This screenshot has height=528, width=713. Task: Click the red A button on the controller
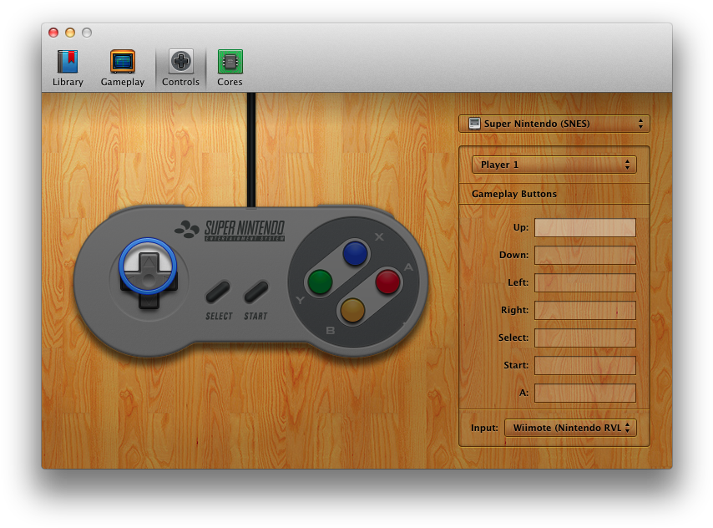pyautogui.click(x=388, y=282)
